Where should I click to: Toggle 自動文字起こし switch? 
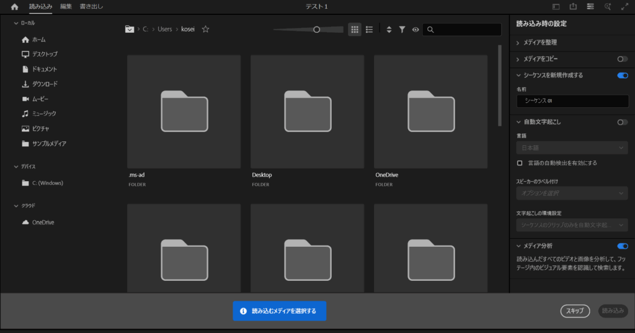(x=623, y=122)
